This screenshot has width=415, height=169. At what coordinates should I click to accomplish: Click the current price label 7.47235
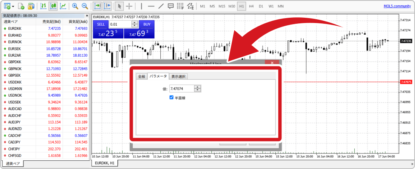tap(406, 41)
